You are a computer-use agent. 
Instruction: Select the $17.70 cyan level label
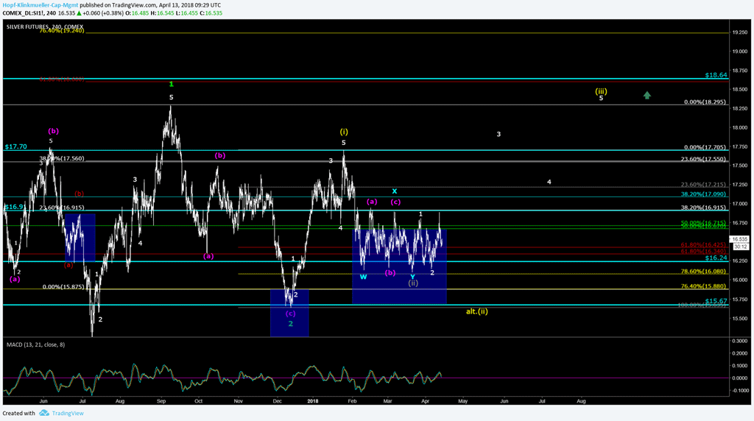point(15,146)
